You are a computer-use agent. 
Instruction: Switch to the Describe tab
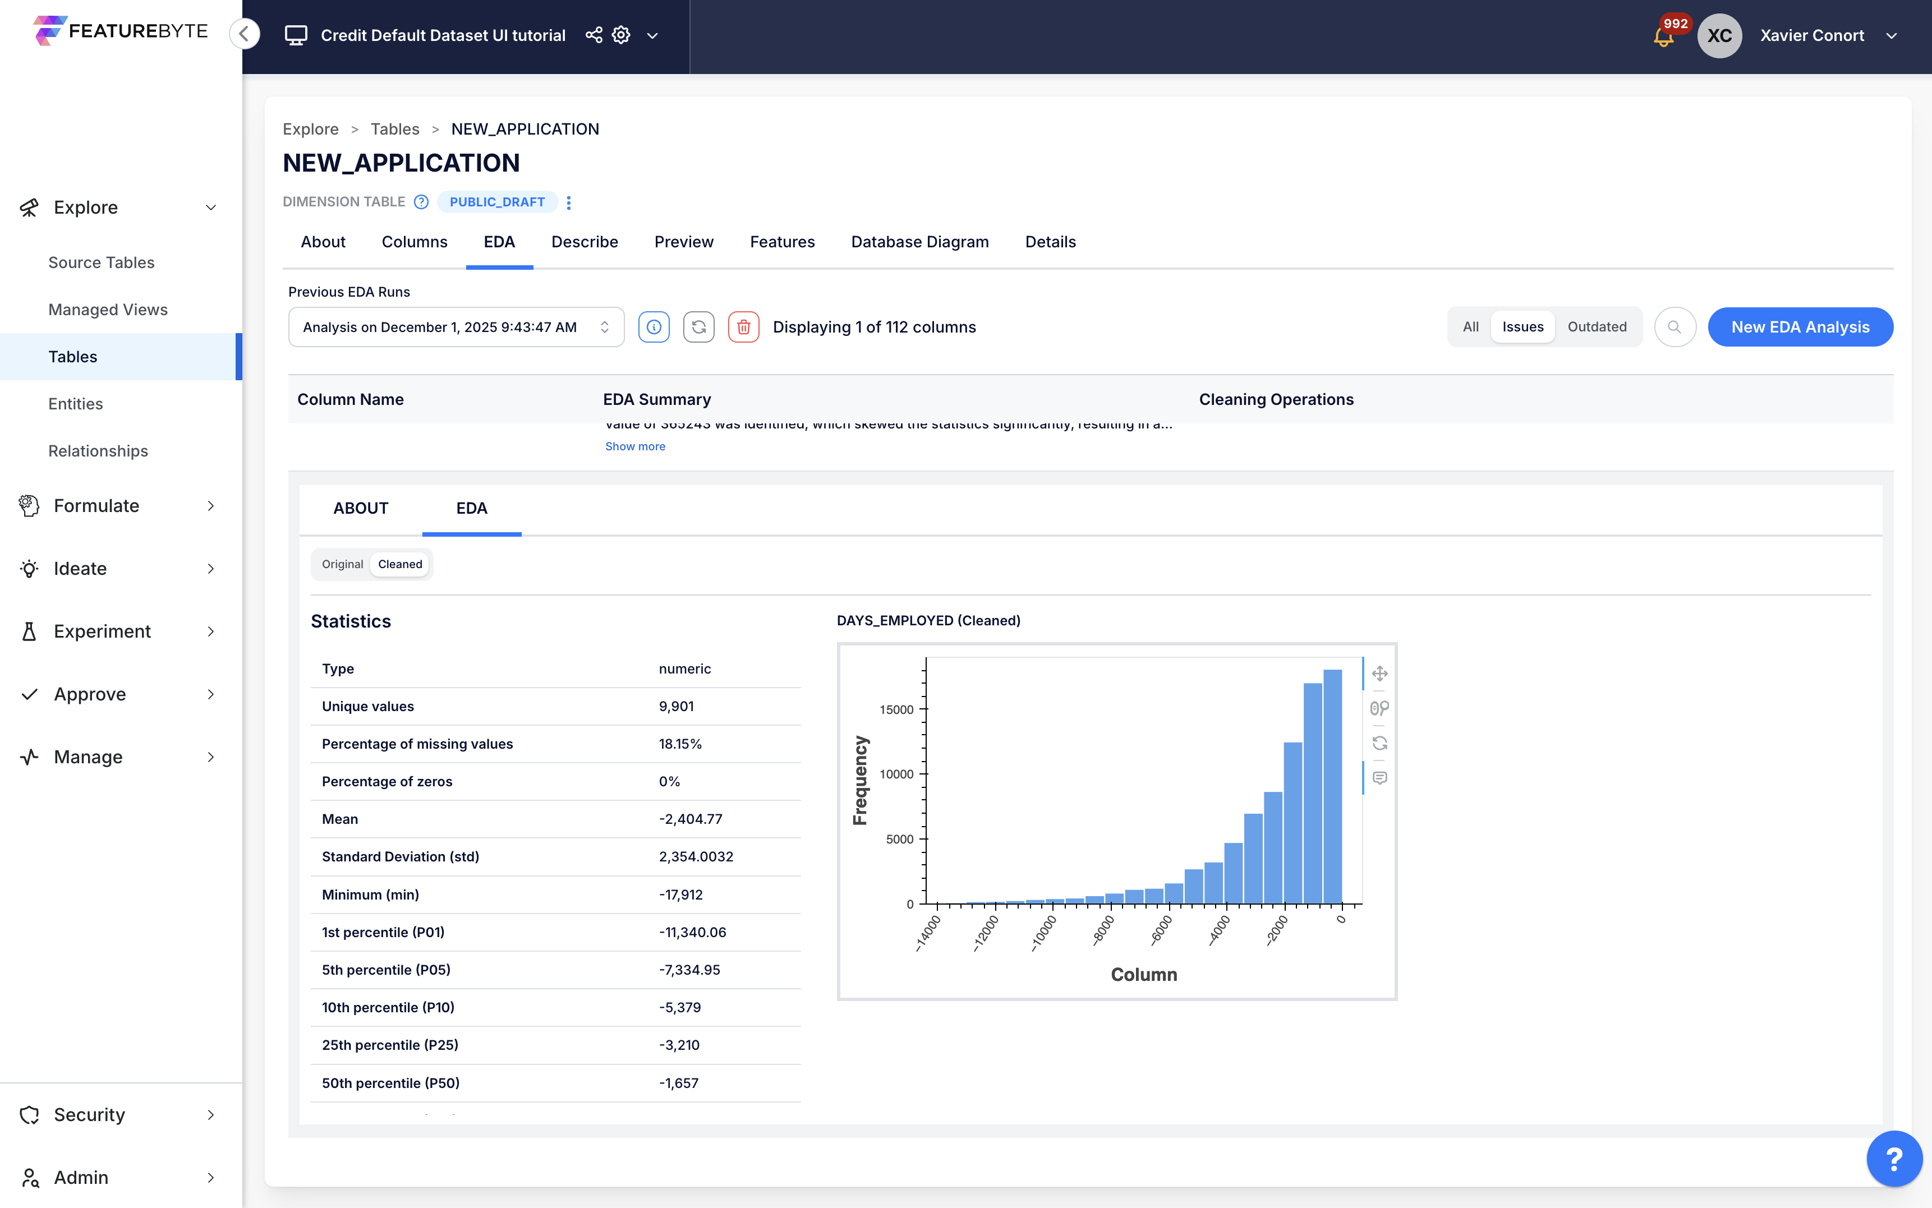584,242
